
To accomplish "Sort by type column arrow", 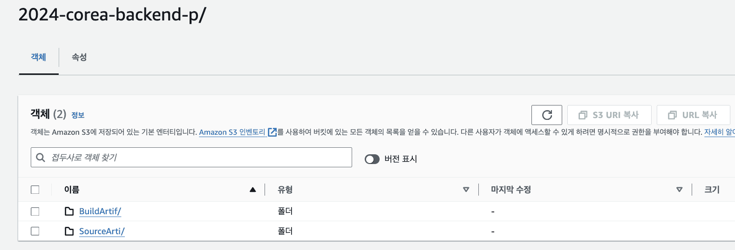I will pyautogui.click(x=466, y=190).
